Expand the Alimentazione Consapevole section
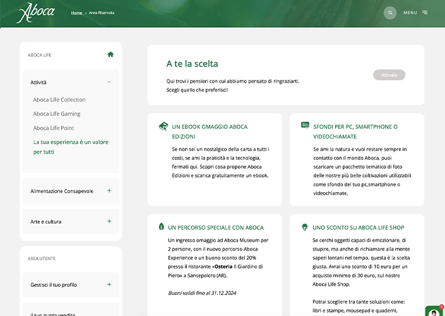 point(109,191)
